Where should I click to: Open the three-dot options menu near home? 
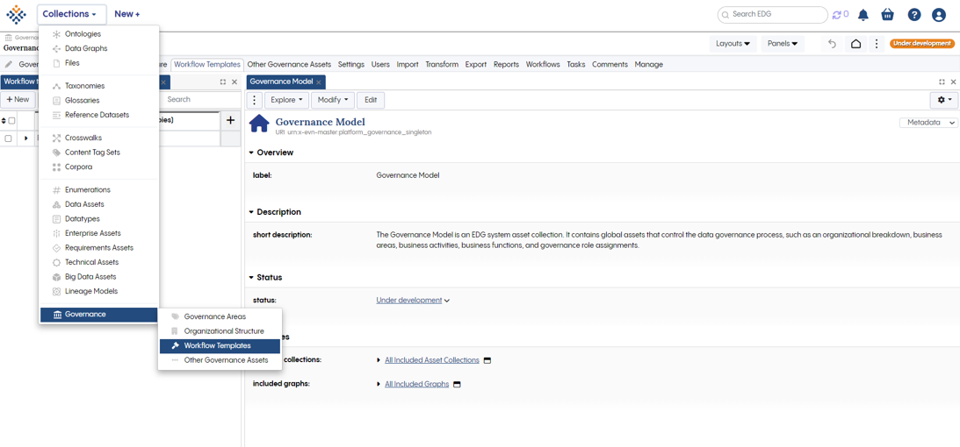[877, 44]
